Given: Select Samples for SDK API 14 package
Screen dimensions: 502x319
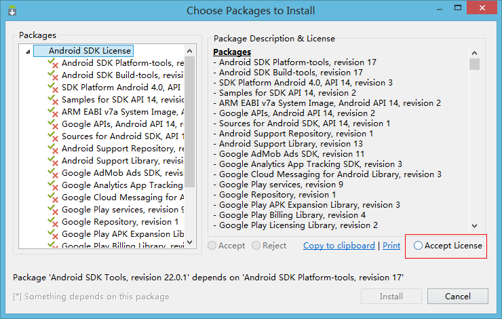Looking at the screenshot, I should pyautogui.click(x=122, y=100).
